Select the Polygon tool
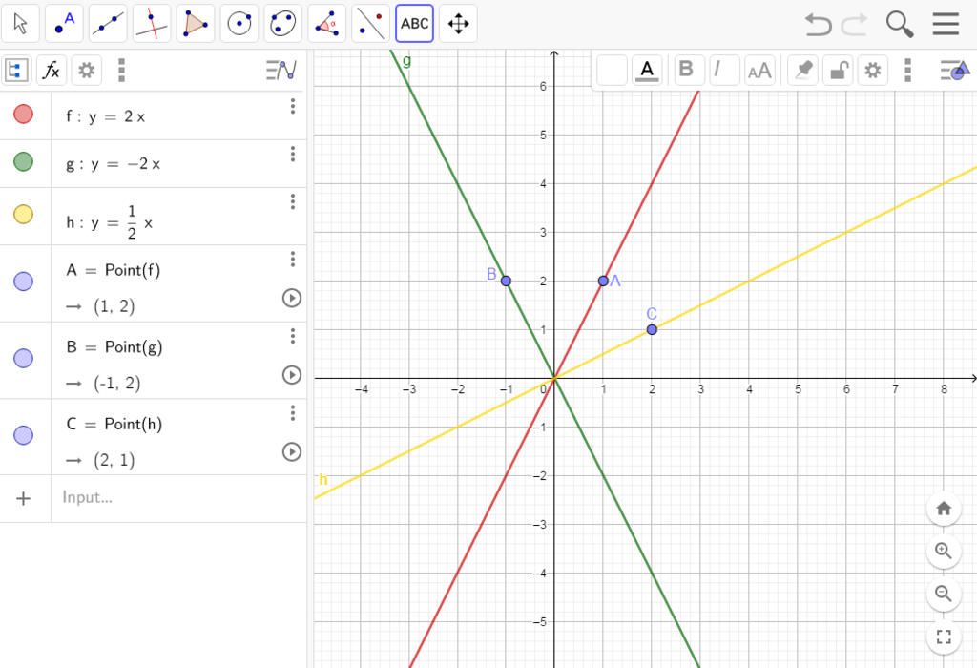The image size is (977, 668). 196,24
